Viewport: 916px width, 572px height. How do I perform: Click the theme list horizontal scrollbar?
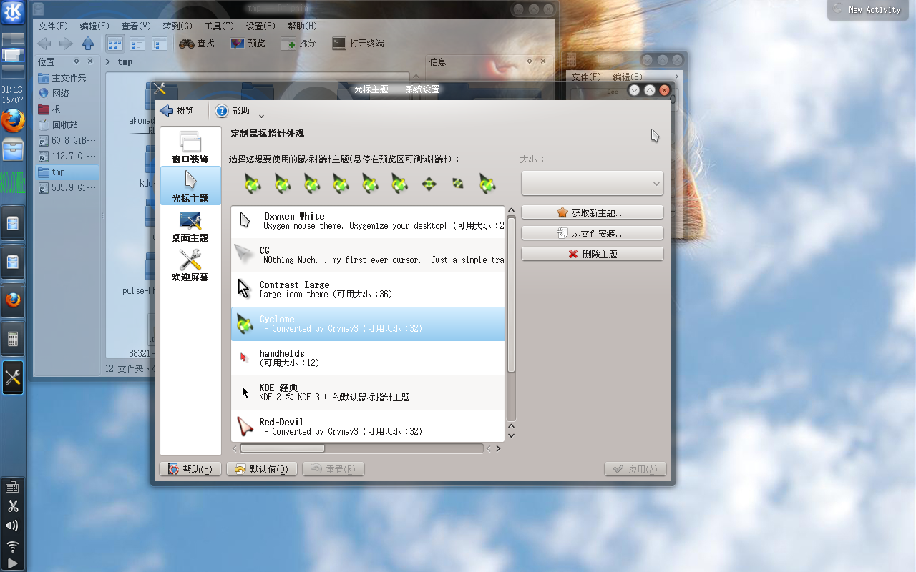click(x=283, y=448)
